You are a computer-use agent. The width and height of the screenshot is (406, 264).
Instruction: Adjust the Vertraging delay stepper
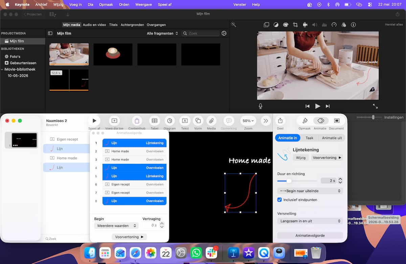click(162, 225)
